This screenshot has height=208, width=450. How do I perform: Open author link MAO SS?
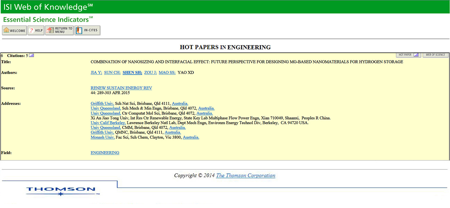[167, 72]
